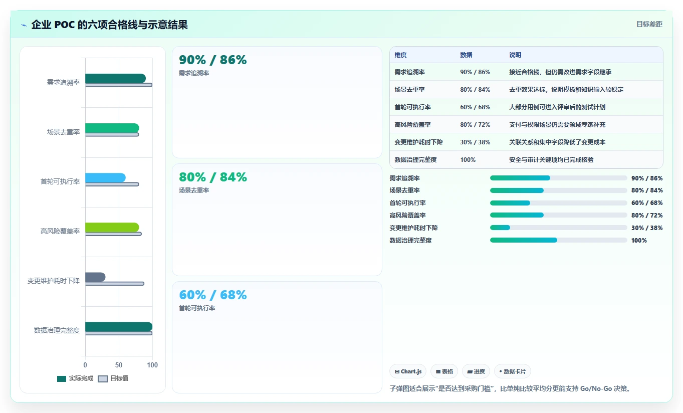The height and width of the screenshot is (413, 683).
Task: Click the 首轮可执行率 target value bar
Action: pos(112,184)
